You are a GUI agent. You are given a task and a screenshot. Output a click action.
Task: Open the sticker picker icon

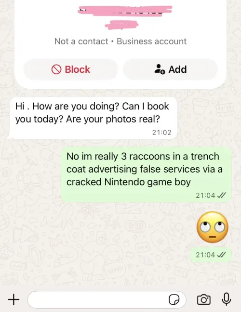pos(174,299)
